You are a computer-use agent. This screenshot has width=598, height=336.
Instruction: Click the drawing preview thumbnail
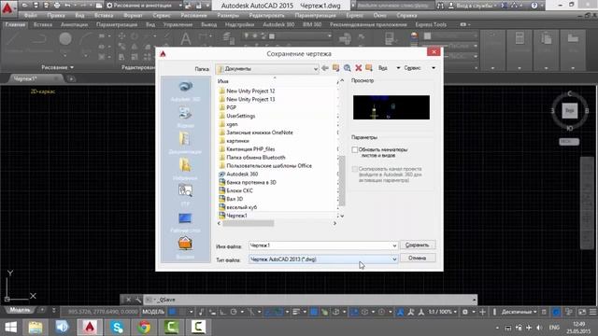click(392, 107)
